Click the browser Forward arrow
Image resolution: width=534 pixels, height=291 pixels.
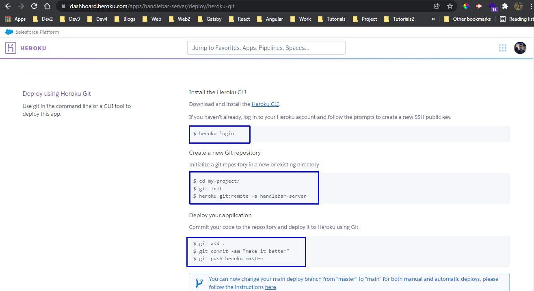[21, 6]
